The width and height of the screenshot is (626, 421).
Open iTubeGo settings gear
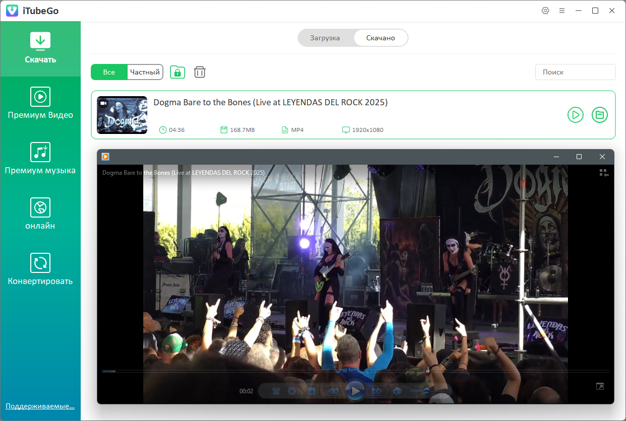[x=545, y=11]
